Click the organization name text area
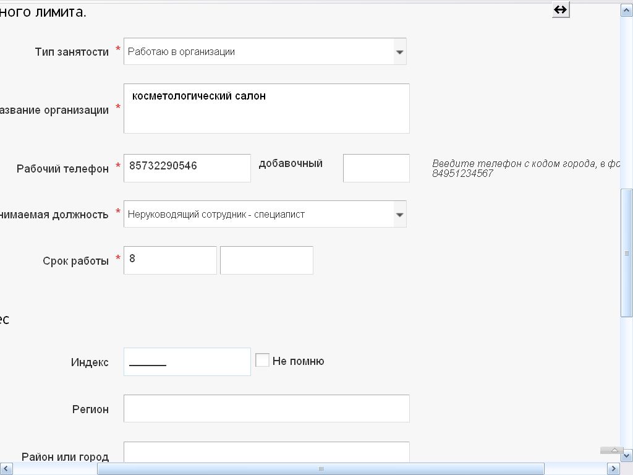Screen dimensions: 633x475 coord(266,109)
